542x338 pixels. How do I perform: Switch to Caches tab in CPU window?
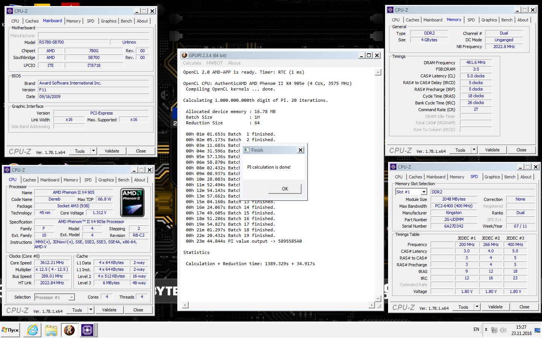click(x=29, y=180)
